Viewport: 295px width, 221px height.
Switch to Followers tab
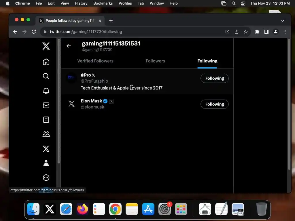point(155,61)
